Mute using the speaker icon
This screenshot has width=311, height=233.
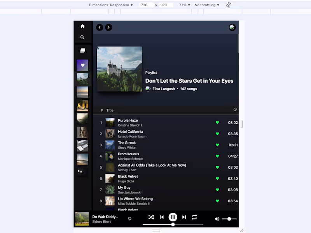click(x=217, y=219)
